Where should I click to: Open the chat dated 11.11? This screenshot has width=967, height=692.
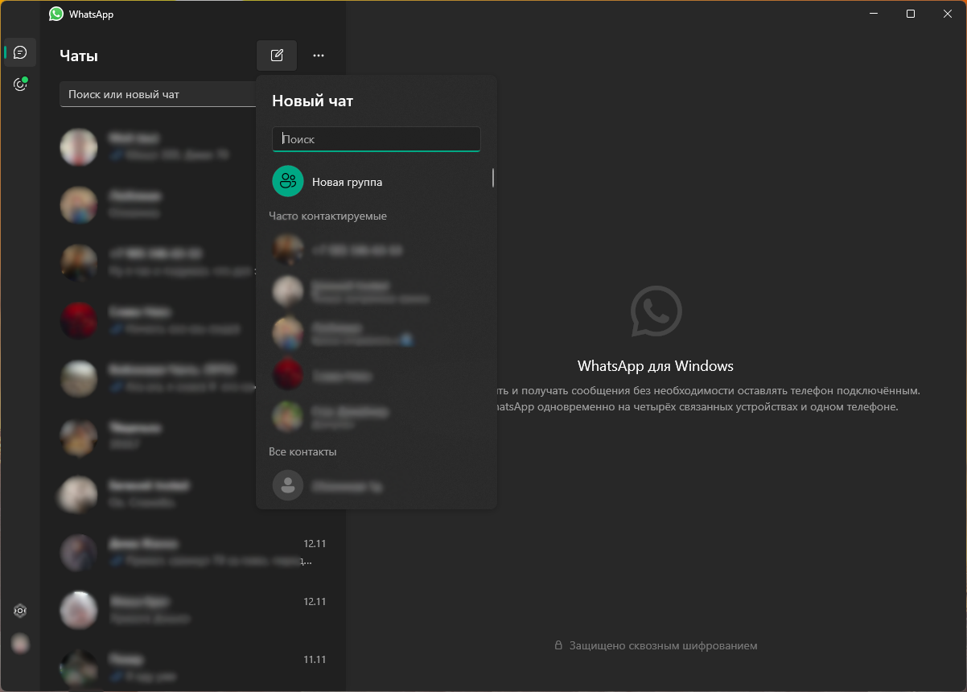coord(193,668)
